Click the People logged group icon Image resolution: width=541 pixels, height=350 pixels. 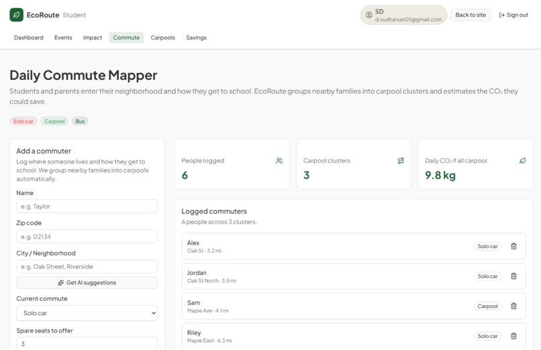coord(279,160)
